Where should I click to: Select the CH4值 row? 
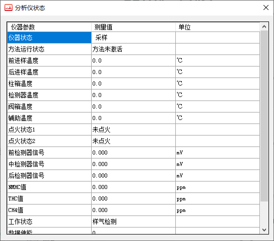tap(133, 210)
